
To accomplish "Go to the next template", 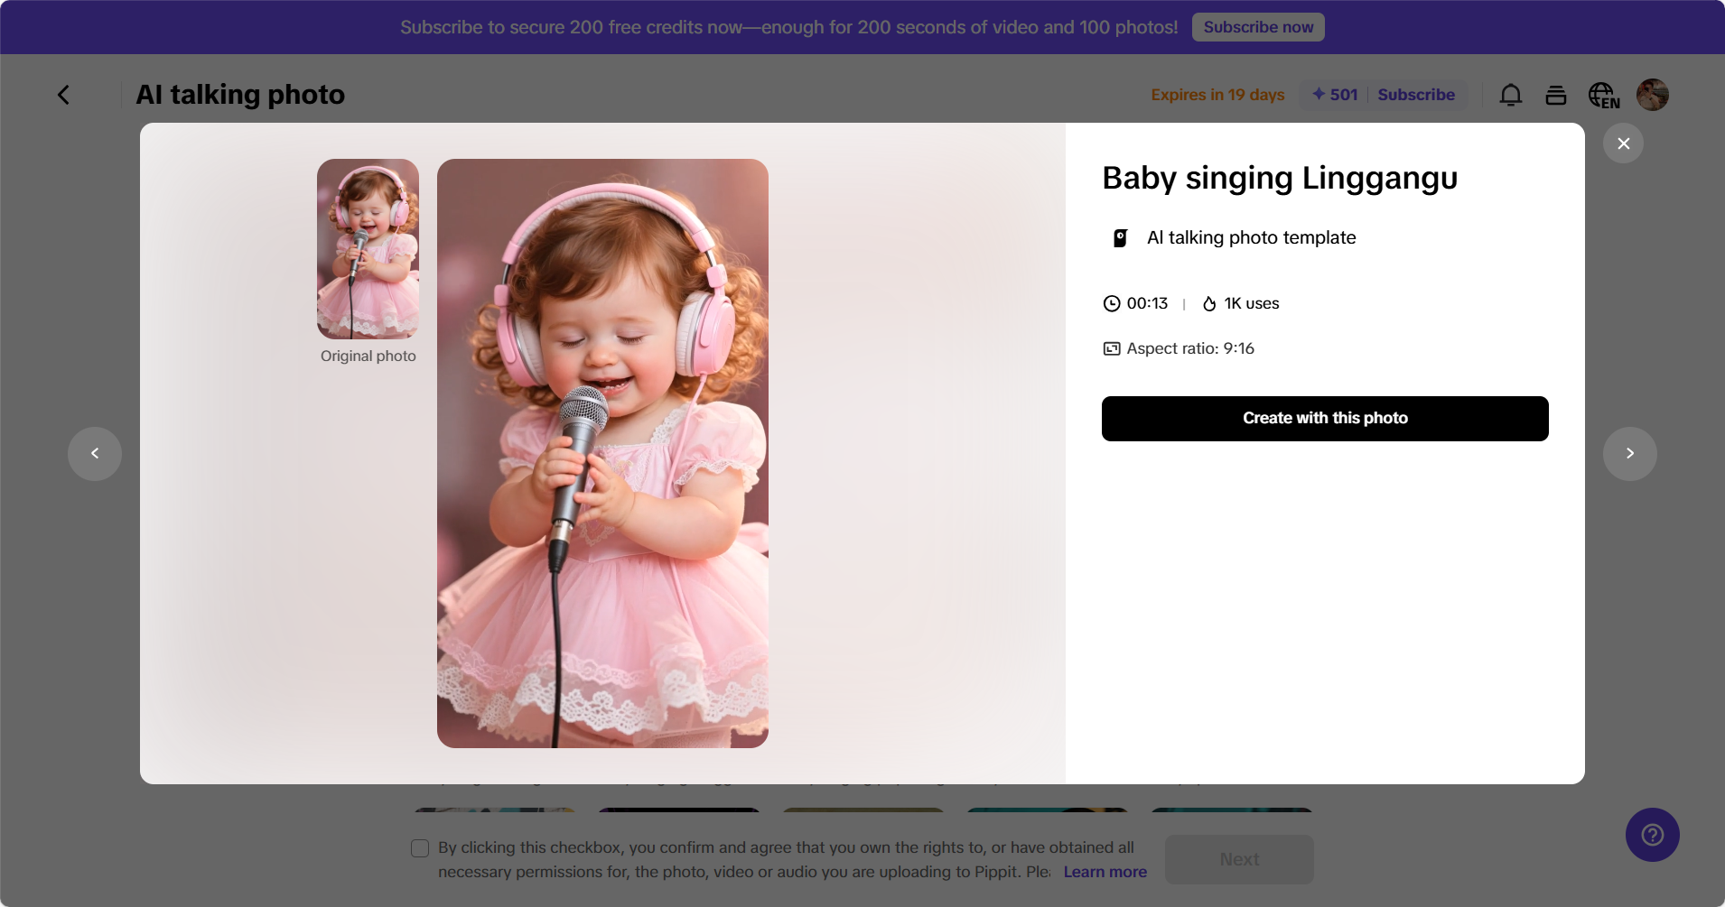I will pos(1629,454).
